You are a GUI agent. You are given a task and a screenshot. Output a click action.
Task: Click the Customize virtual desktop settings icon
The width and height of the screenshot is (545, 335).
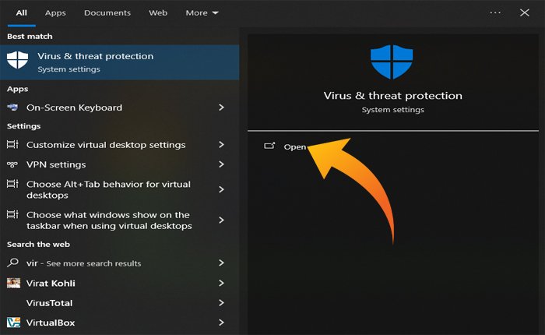click(12, 144)
